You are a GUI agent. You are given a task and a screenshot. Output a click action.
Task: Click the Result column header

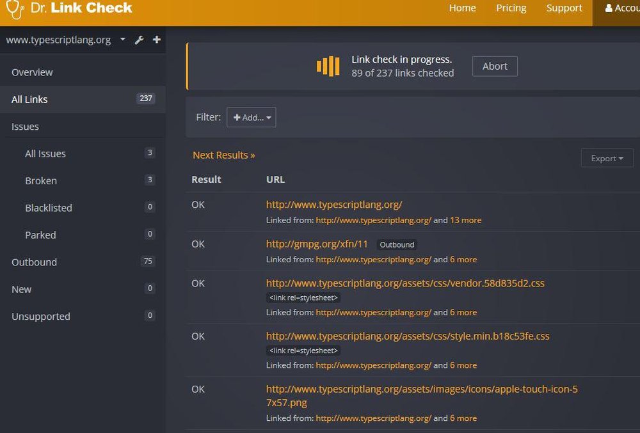coord(206,179)
